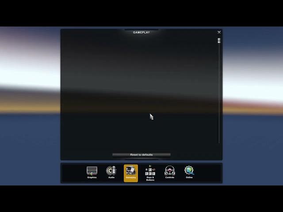Viewport: 283px width, 212px height.
Task: Switch to the Graphics tab label
Action: coord(92,178)
